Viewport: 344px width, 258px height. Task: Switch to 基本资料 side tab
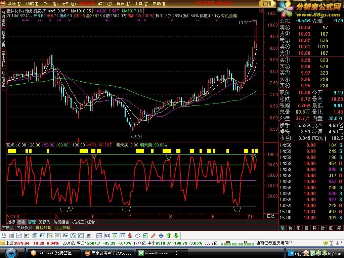point(3,59)
